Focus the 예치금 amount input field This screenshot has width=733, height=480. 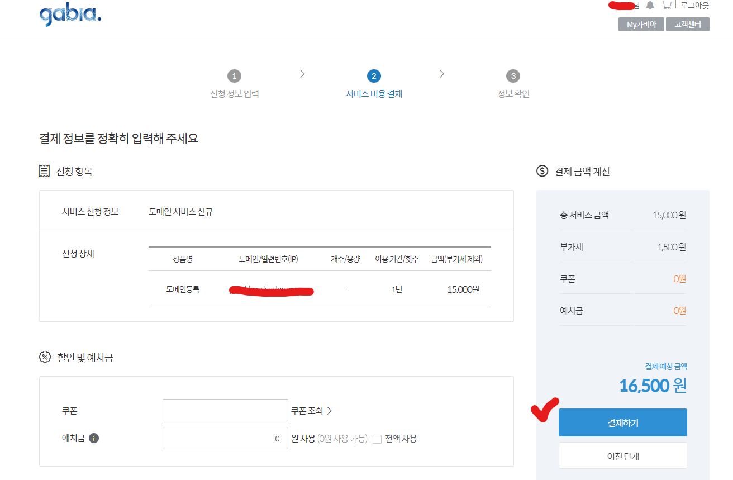coord(225,438)
